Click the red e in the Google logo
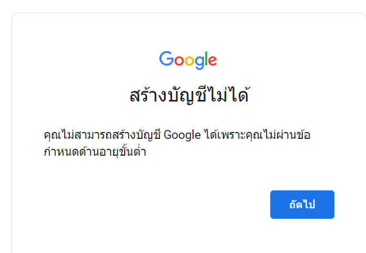The height and width of the screenshot is (253, 366). (x=212, y=60)
